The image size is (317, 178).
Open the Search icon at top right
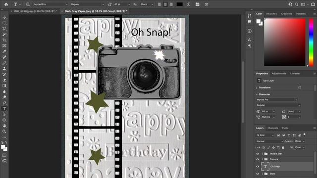[296, 4]
